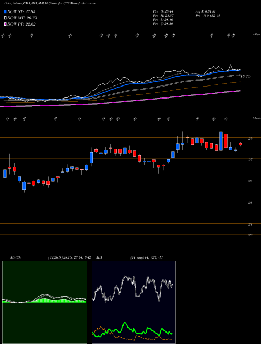Click the 20 price axis label
Screen dimensions: 261x344
click(250, 235)
